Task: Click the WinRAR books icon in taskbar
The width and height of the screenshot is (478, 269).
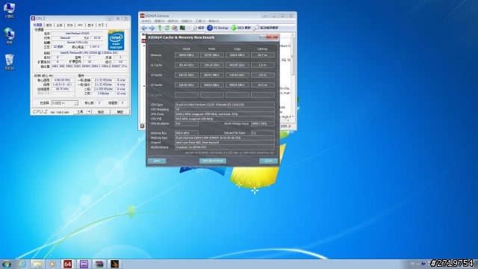Action: [99, 264]
